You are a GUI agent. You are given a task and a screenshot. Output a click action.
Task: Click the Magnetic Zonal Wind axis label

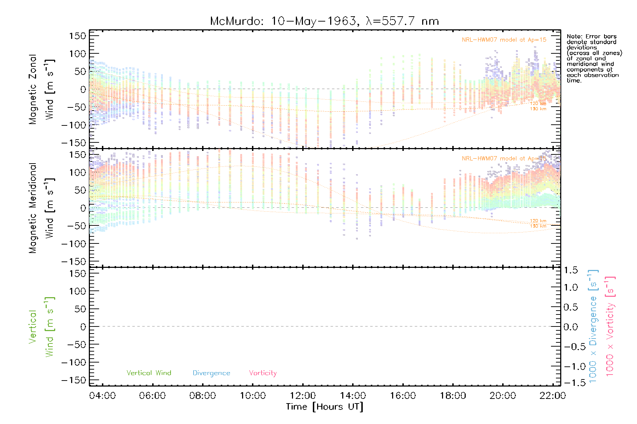click(x=41, y=89)
